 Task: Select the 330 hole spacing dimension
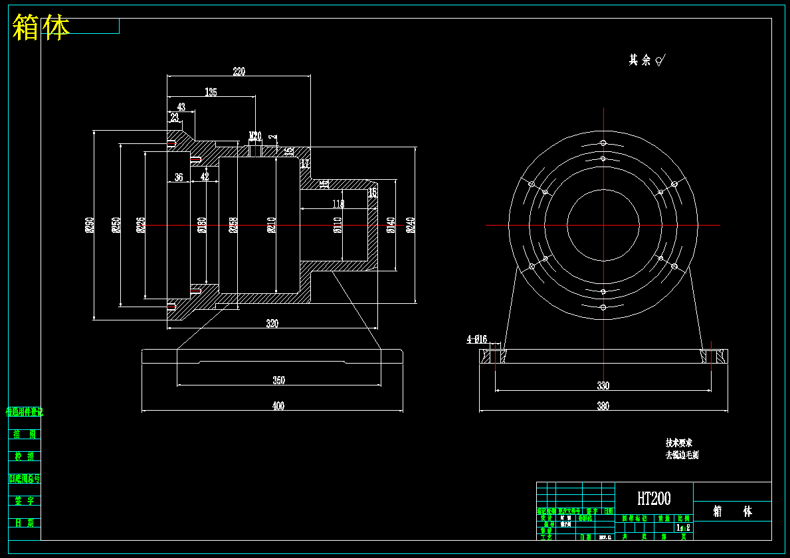(x=603, y=386)
